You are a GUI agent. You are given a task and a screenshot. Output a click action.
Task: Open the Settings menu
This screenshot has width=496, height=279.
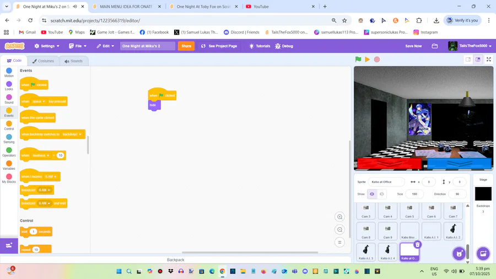(x=47, y=46)
